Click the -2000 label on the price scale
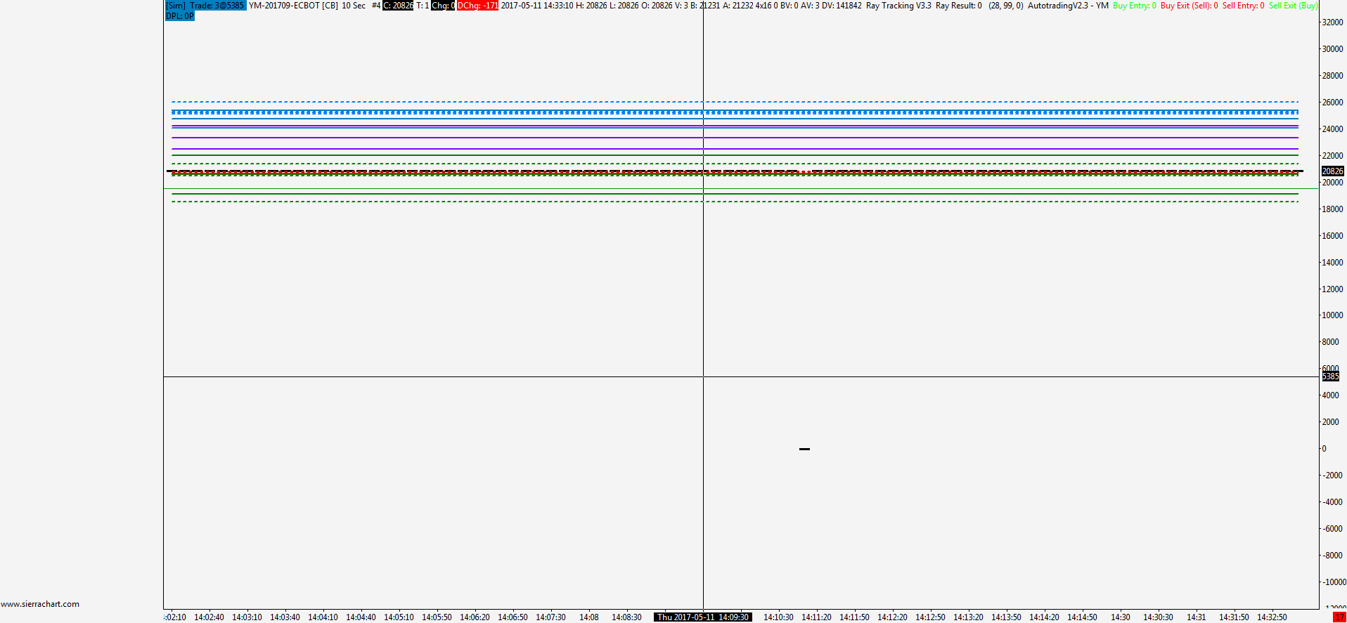The image size is (1347, 623). click(x=1332, y=476)
